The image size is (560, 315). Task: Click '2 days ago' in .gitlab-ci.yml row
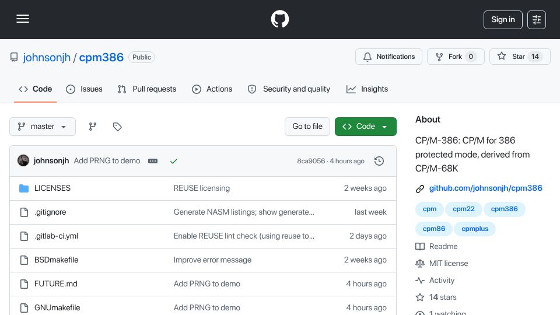(x=368, y=236)
